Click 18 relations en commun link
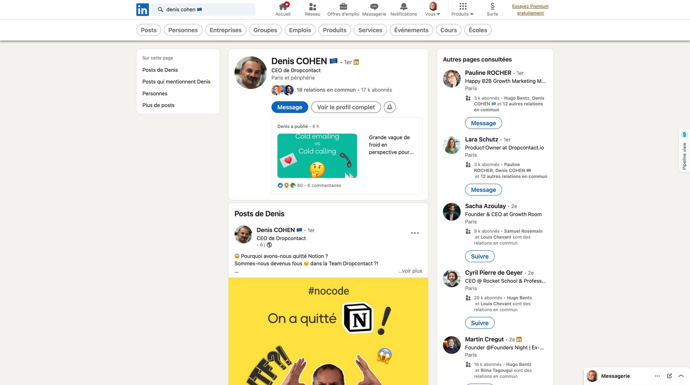This screenshot has width=690, height=385. click(x=326, y=90)
